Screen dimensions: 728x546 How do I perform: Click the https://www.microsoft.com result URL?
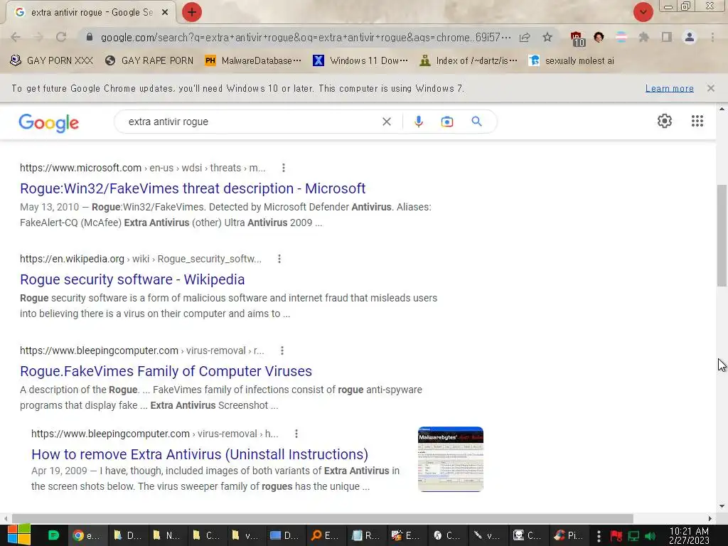(x=80, y=168)
